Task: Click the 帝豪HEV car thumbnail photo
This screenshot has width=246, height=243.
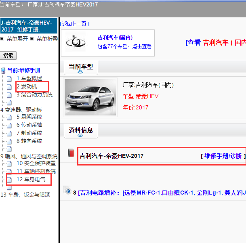Action: (90, 97)
